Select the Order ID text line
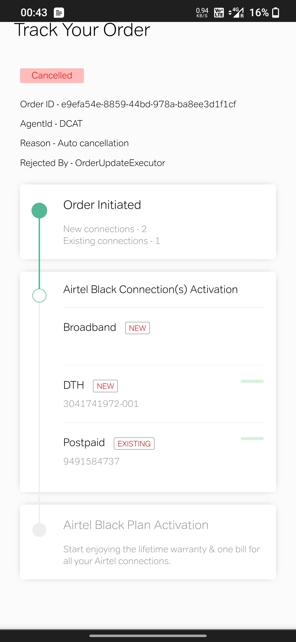 128,104
